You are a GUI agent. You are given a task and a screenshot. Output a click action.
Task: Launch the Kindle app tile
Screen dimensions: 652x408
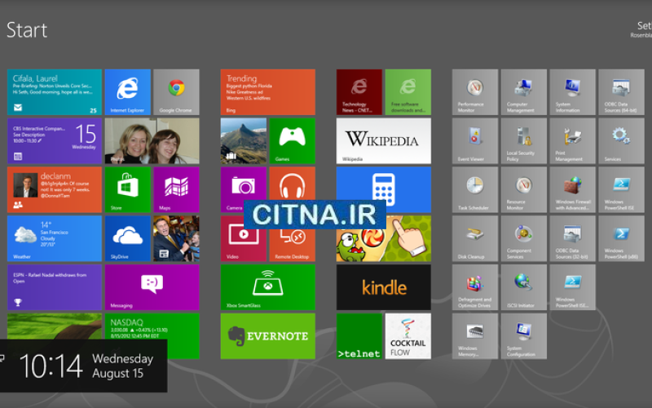[383, 287]
